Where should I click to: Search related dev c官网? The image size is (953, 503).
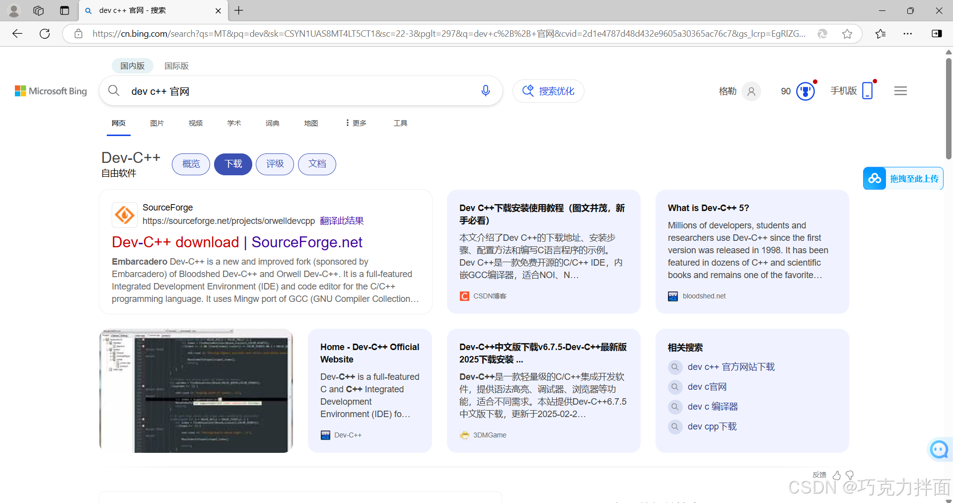[x=707, y=387]
